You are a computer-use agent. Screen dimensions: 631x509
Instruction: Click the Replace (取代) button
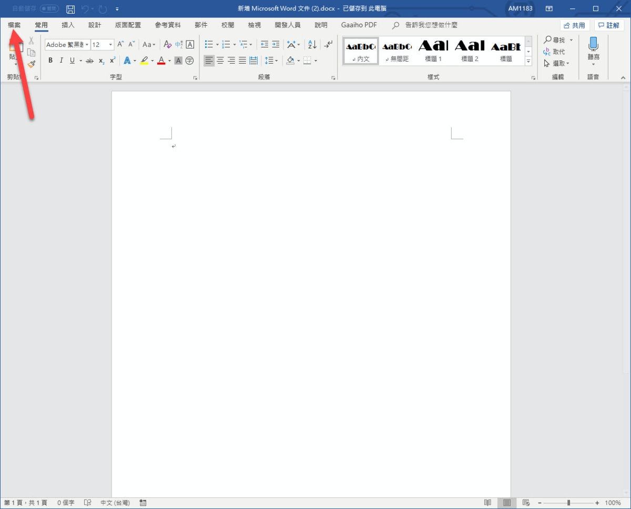coord(554,52)
